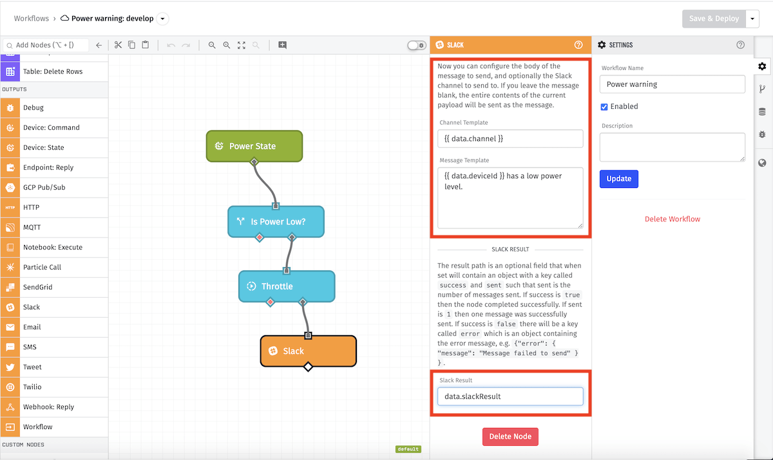Screen dimensions: 773x460
Task: Open the Slack node help icon
Action: pos(578,45)
